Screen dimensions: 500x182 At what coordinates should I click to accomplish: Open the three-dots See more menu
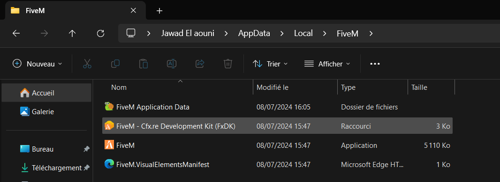tap(375, 64)
